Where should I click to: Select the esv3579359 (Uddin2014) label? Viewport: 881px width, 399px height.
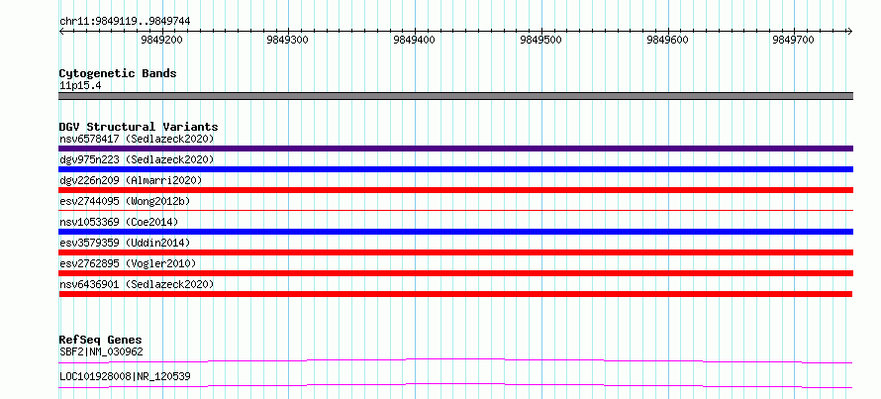click(125, 243)
